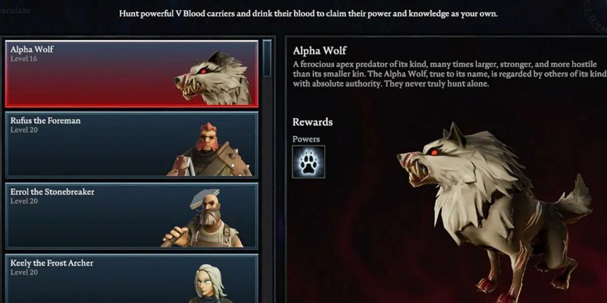Click the wolf paw power icon

point(308,162)
